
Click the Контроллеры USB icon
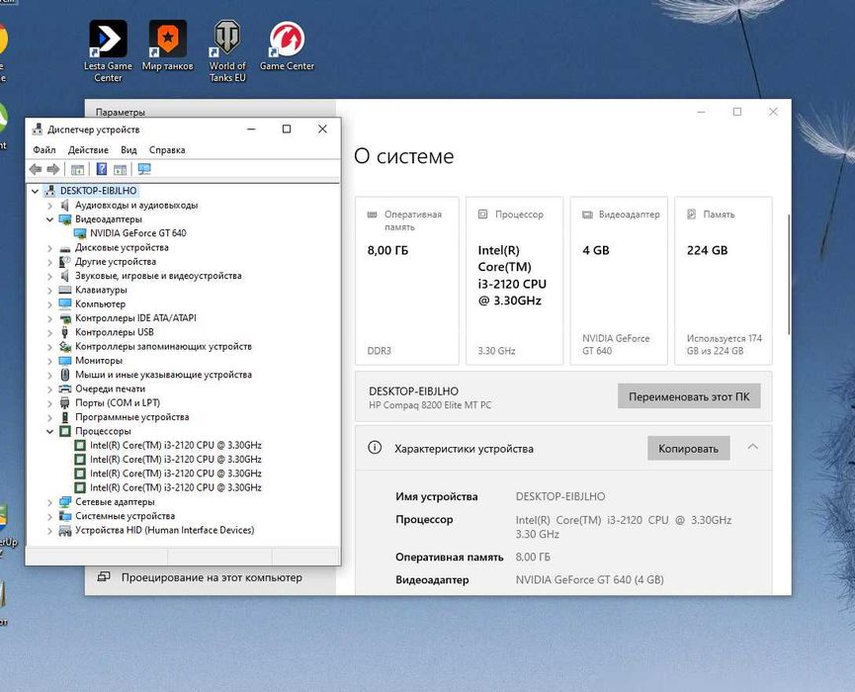pyautogui.click(x=65, y=332)
